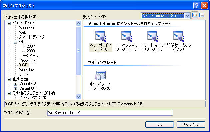This screenshot has width=210, height=132.
Task: Select the Office project type
Action: pos(24,42)
